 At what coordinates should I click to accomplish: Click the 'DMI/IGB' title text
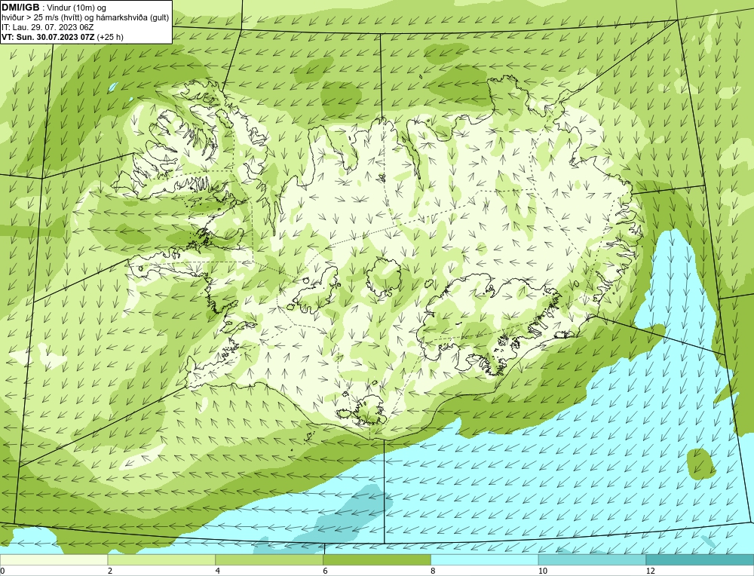click(20, 8)
